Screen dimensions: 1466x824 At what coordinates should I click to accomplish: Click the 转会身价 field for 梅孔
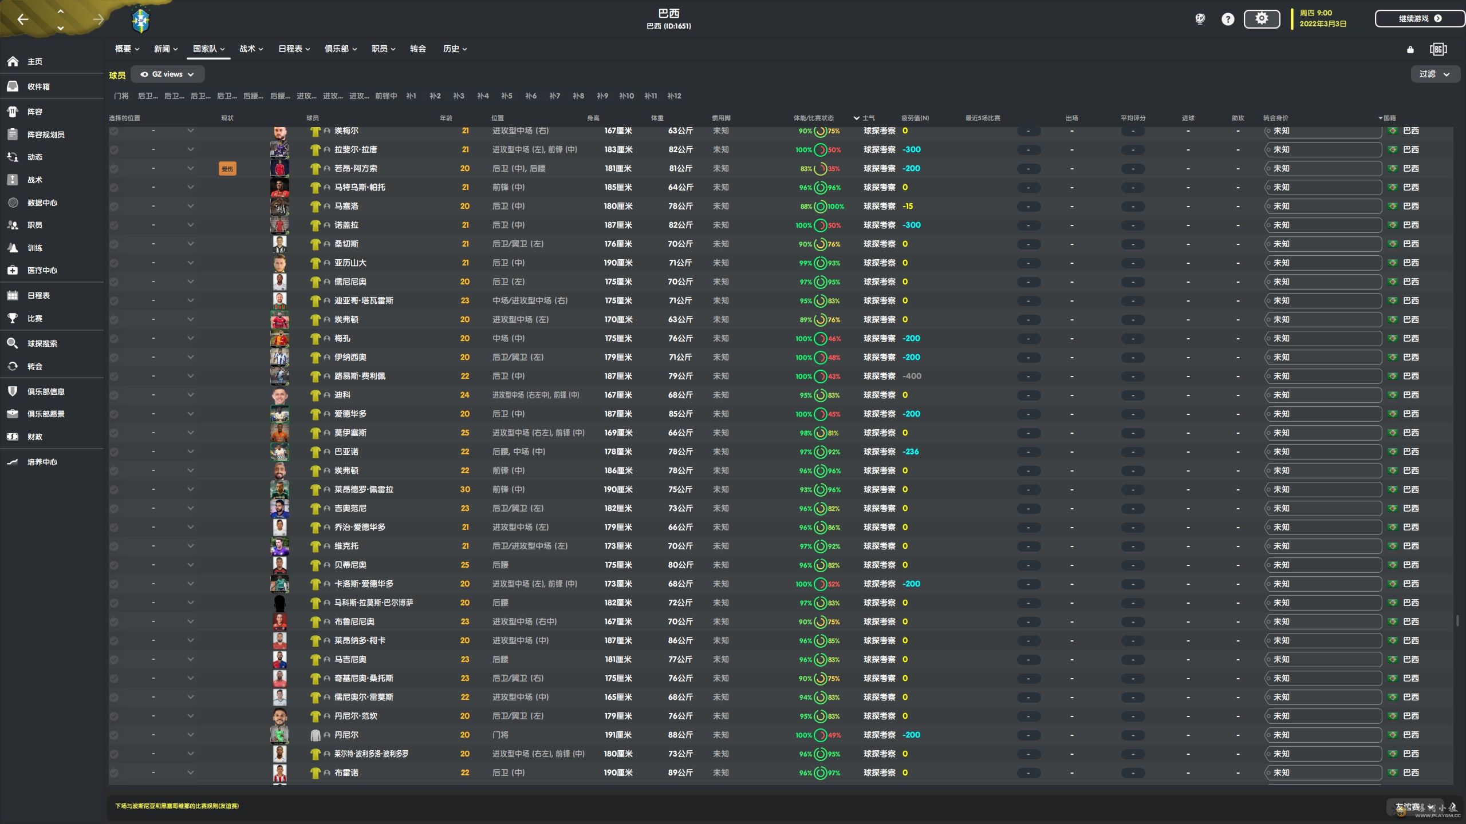pyautogui.click(x=1322, y=339)
